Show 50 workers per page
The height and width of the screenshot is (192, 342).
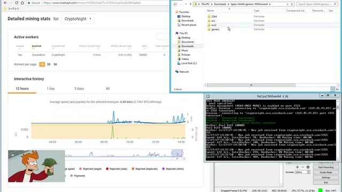click(x=55, y=65)
